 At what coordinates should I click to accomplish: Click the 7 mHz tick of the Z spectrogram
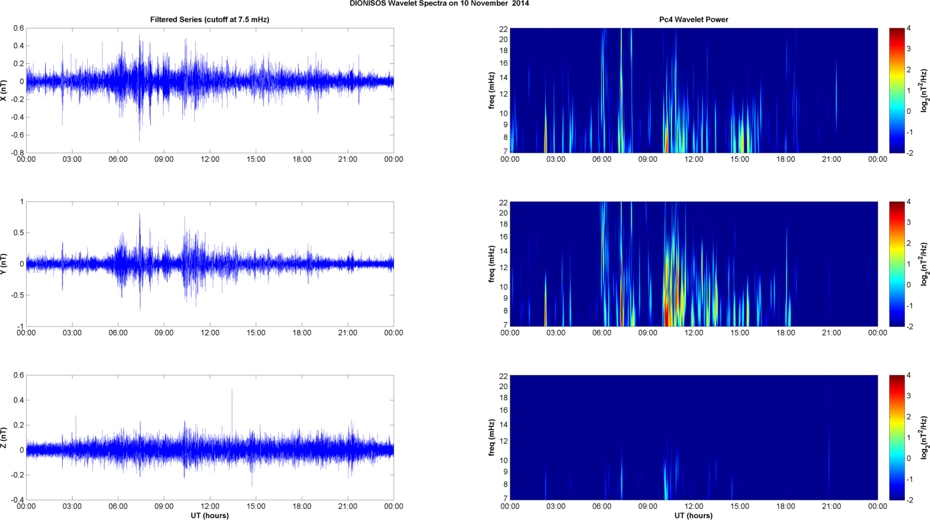506,498
